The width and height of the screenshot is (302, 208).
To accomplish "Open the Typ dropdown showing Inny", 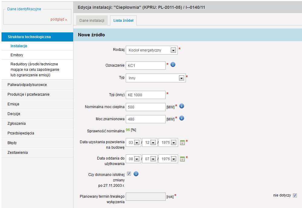I will pyautogui.click(x=156, y=78).
